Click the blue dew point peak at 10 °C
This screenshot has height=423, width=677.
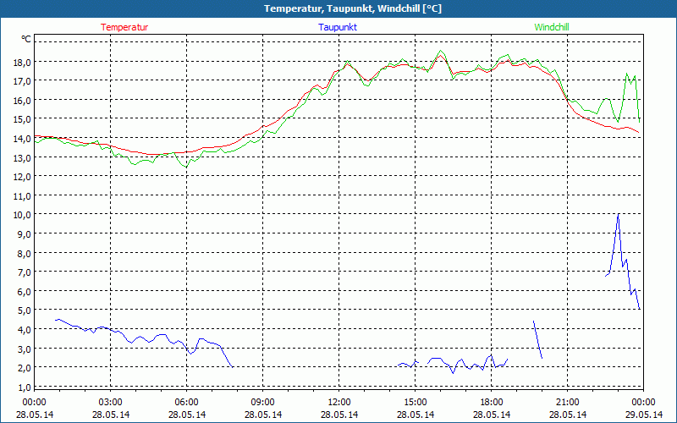pos(619,215)
